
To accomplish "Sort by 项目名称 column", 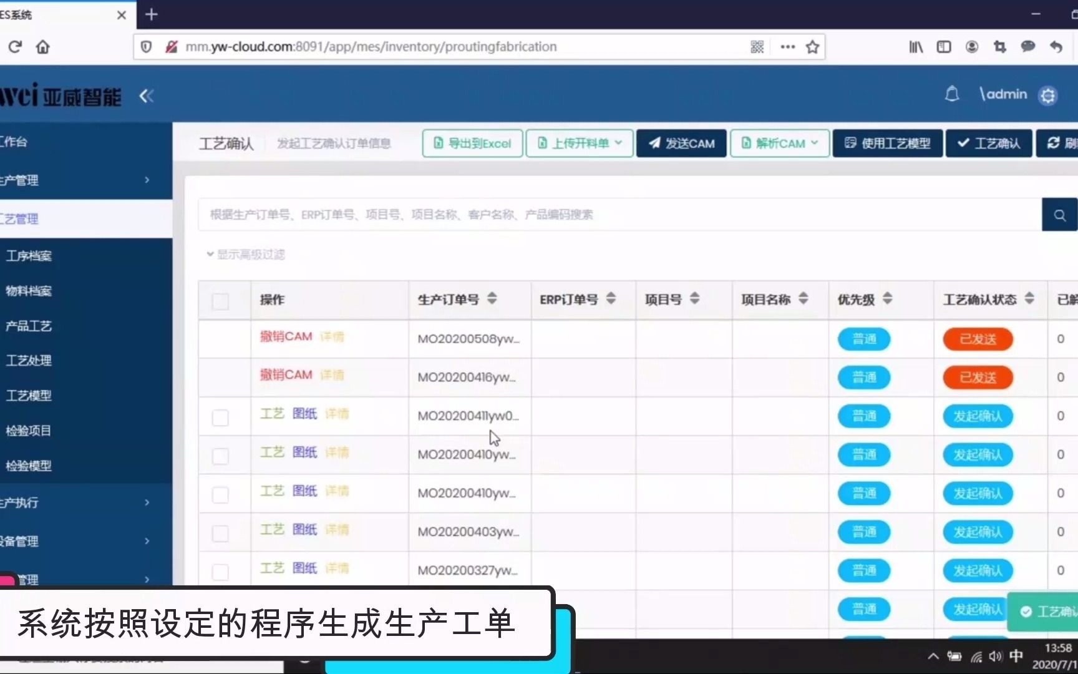I will 804,298.
